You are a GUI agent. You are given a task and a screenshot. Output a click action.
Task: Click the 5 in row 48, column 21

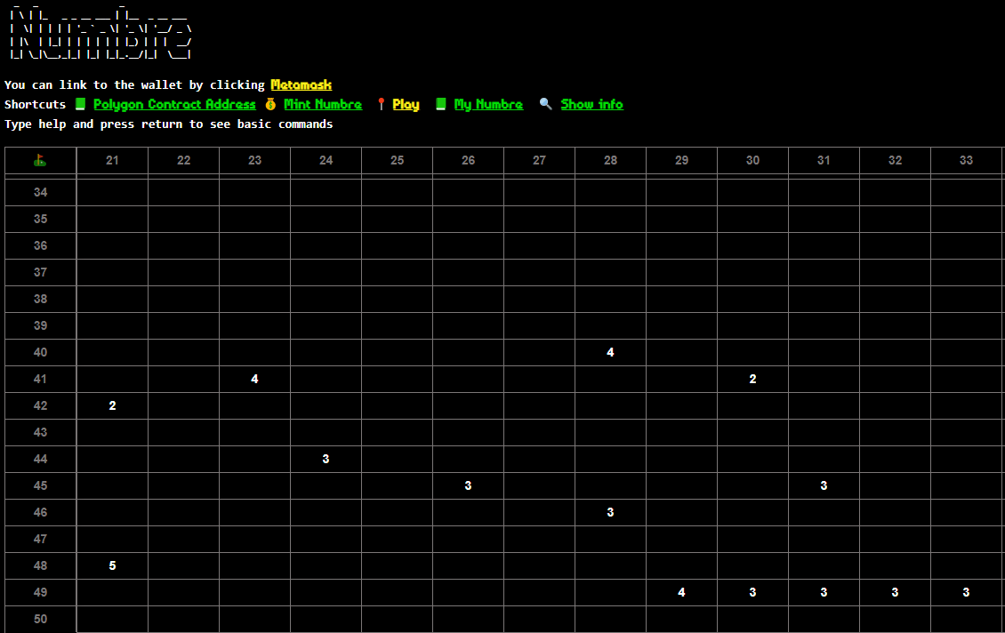coord(112,565)
